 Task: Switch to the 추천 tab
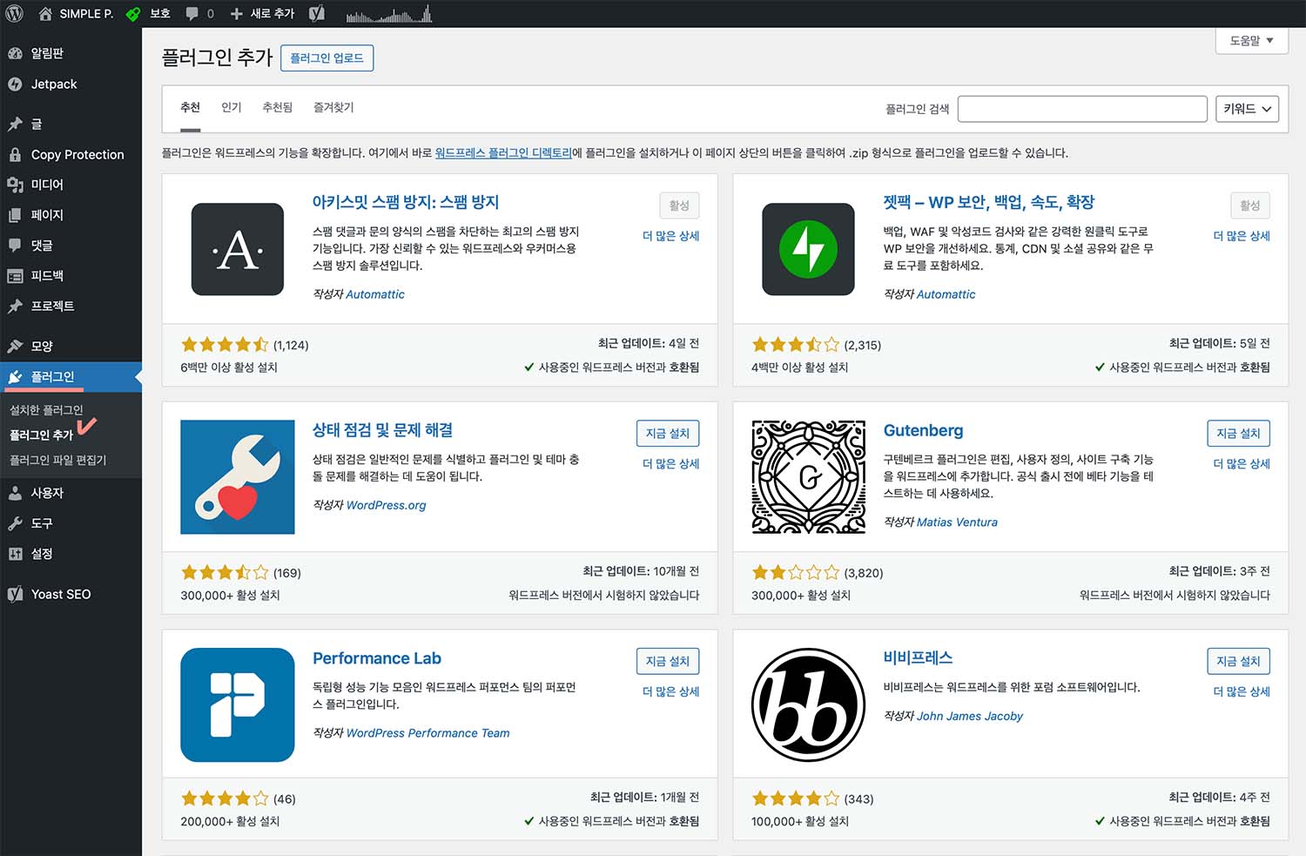click(190, 107)
